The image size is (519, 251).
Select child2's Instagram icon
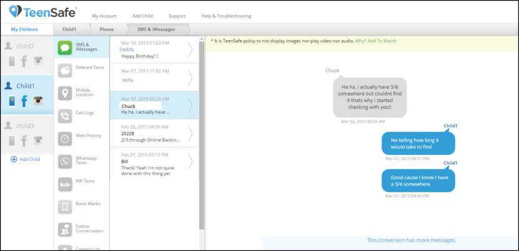38,61
